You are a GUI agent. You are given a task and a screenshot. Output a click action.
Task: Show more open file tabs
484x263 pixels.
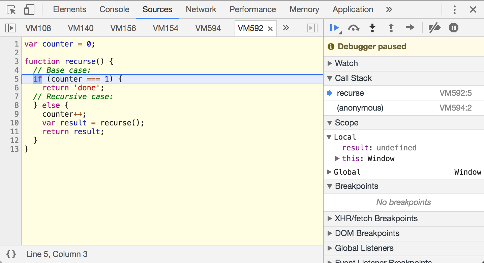[x=286, y=28]
